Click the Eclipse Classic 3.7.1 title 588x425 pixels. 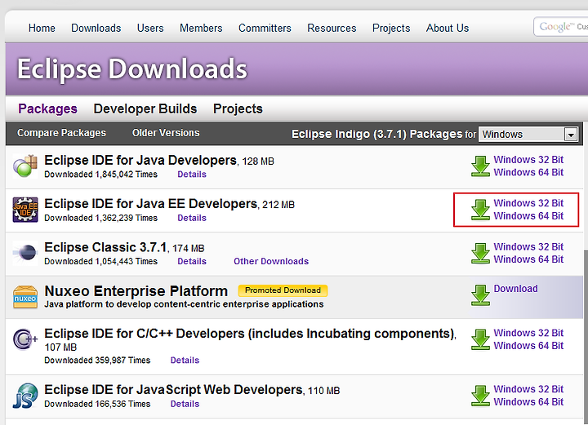click(x=105, y=247)
